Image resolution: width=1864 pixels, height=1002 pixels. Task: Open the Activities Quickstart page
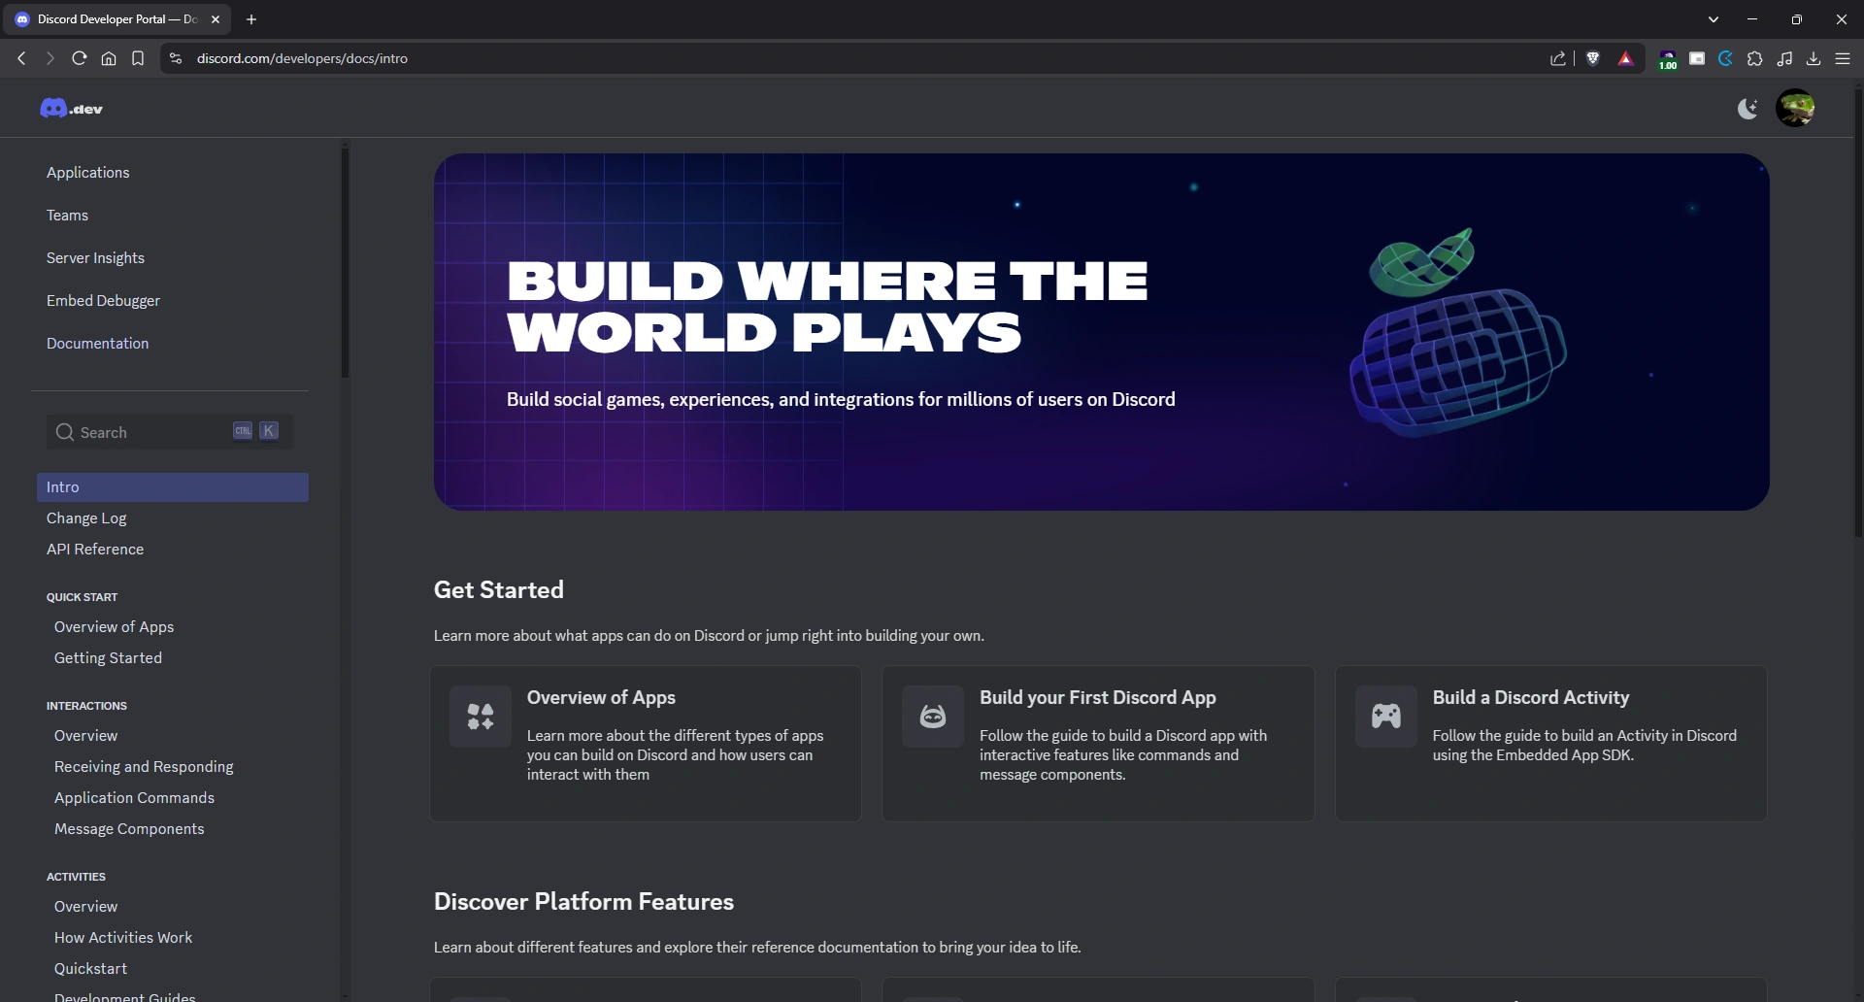click(90, 969)
